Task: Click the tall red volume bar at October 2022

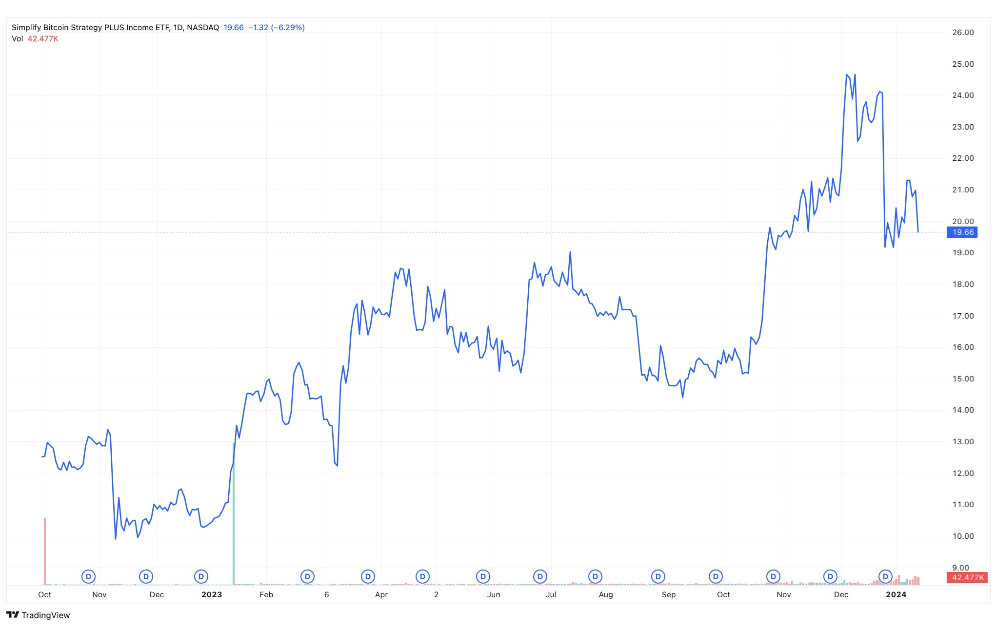Action: (x=45, y=550)
